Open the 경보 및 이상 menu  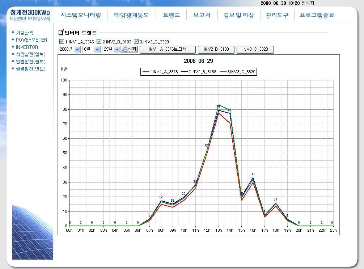tap(238, 16)
